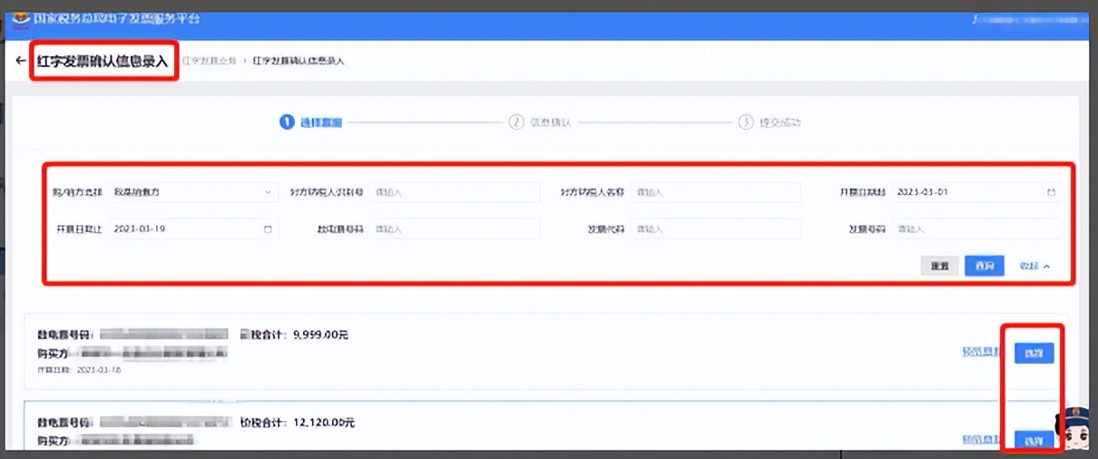Click the 开票日期起 date value 2023-03-01
The image size is (1098, 459).
tap(923, 192)
